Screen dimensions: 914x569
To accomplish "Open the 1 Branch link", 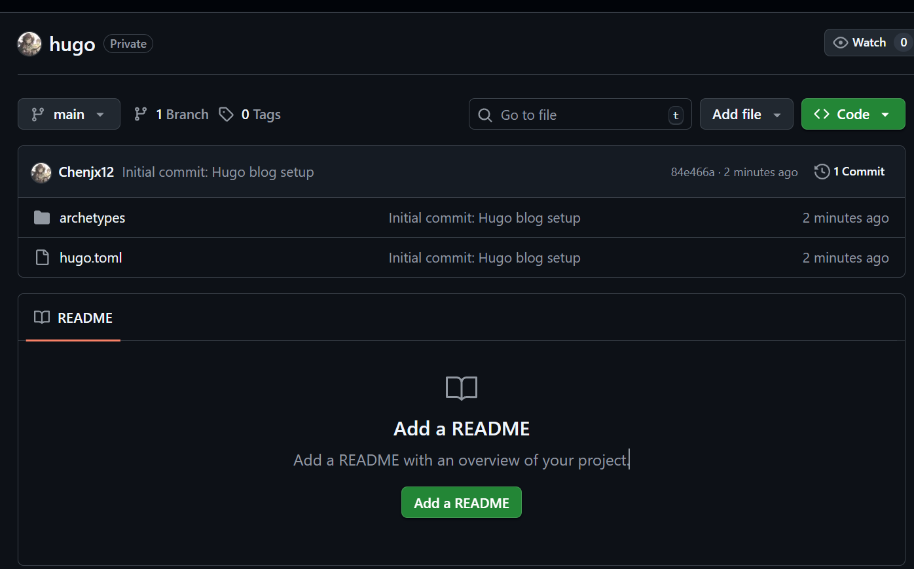I will pyautogui.click(x=172, y=114).
